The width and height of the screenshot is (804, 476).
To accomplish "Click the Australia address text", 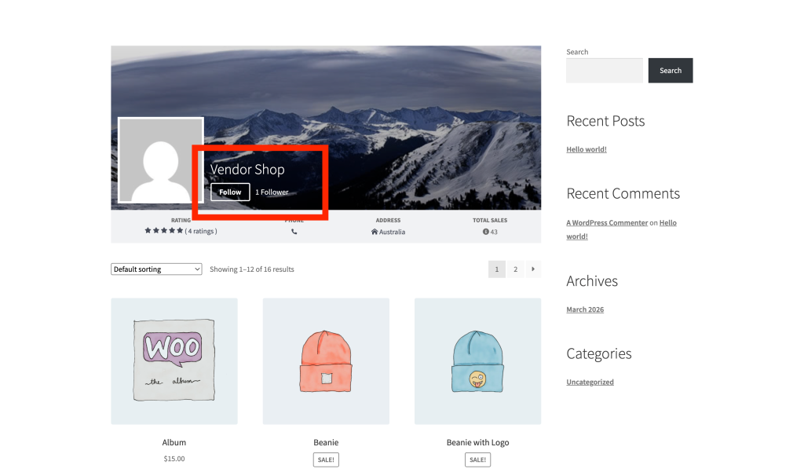I will tap(393, 232).
